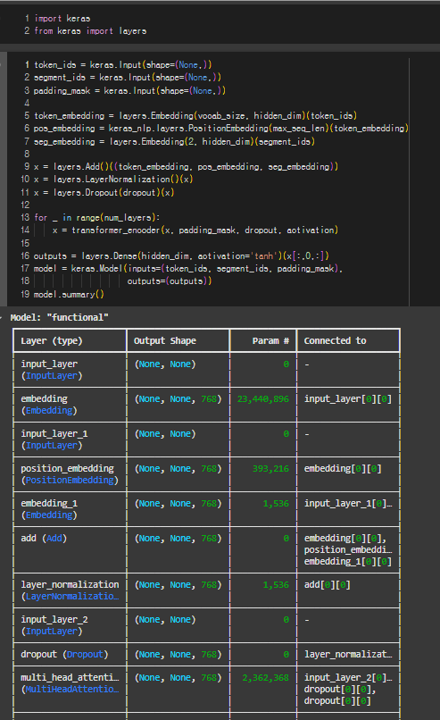Click the 'outputs=(outputs))' continuation line
This screenshot has height=720, width=440.
point(170,280)
